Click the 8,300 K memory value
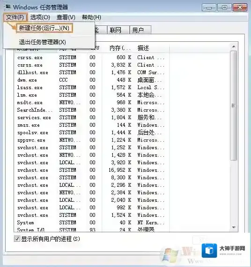 coord(121,177)
